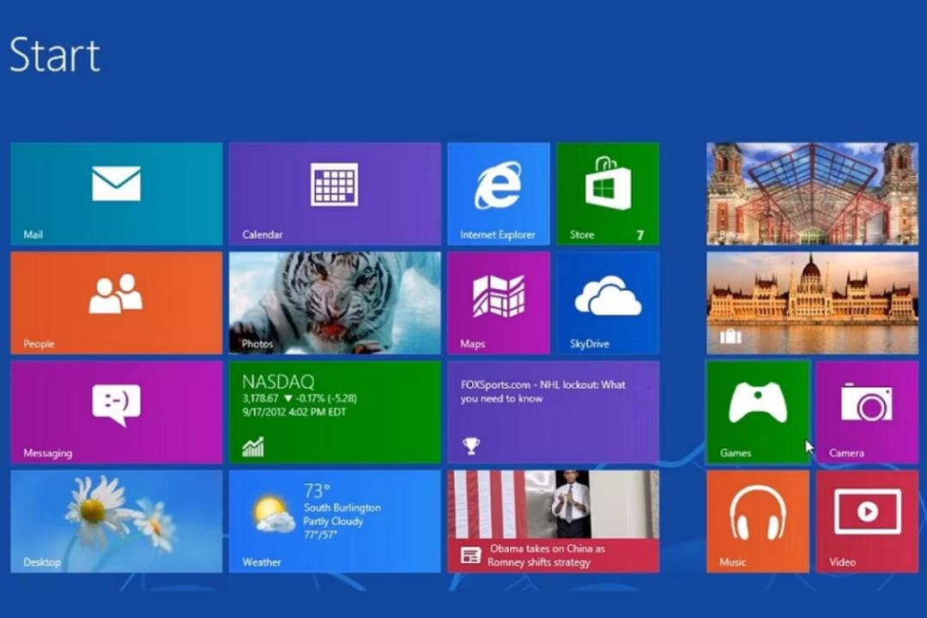Viewport: 927px width, 618px height.
Task: Click the Start heading
Action: tap(55, 55)
